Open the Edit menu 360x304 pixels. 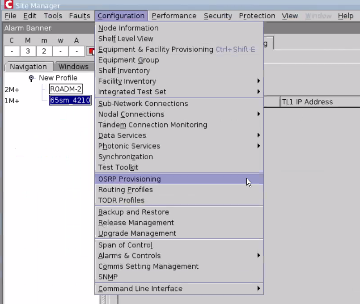[30, 16]
